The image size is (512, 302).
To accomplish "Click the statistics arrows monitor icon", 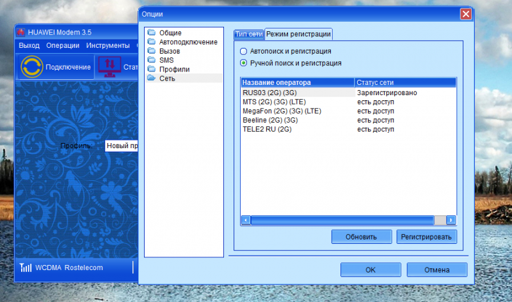I will click(x=108, y=67).
